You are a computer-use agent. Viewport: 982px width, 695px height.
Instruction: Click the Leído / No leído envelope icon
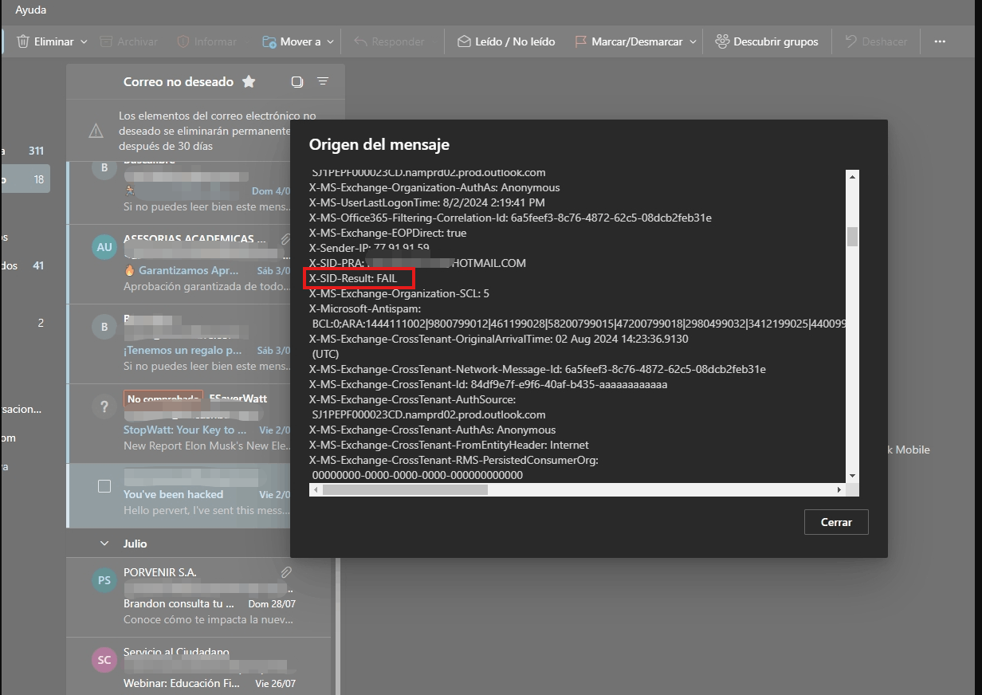(464, 41)
